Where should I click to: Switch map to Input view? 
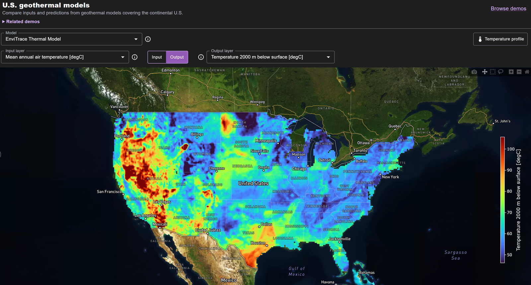[x=157, y=57]
